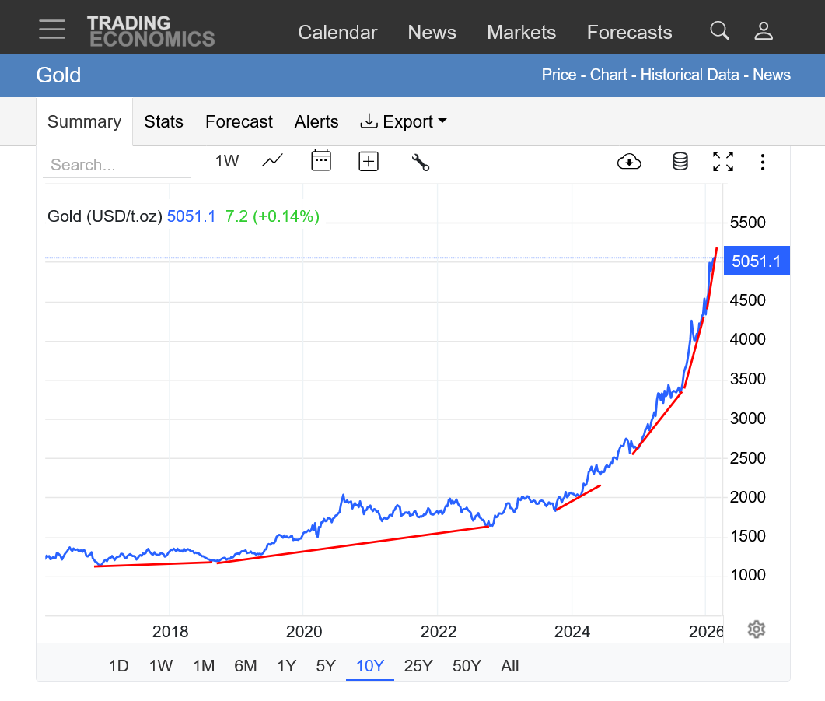Switch to the Forecast tab
Screen dimensions: 825x701
(239, 121)
